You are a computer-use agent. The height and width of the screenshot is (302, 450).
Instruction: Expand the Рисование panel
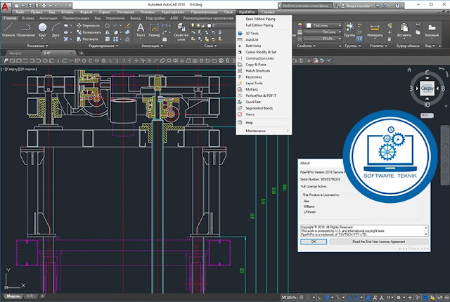point(37,46)
